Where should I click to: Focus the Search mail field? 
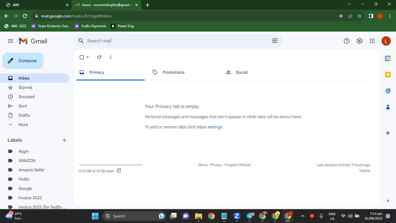coord(178,41)
